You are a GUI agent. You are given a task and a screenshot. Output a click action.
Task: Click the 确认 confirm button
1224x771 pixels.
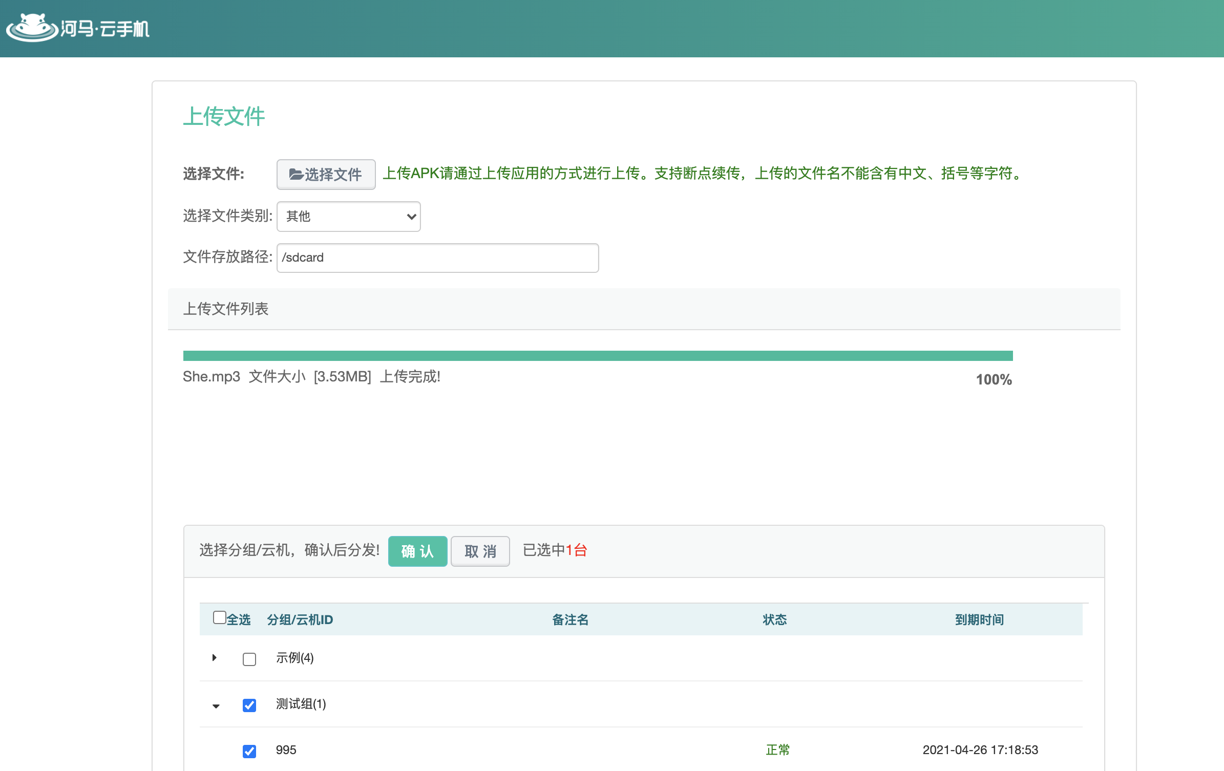[417, 551]
